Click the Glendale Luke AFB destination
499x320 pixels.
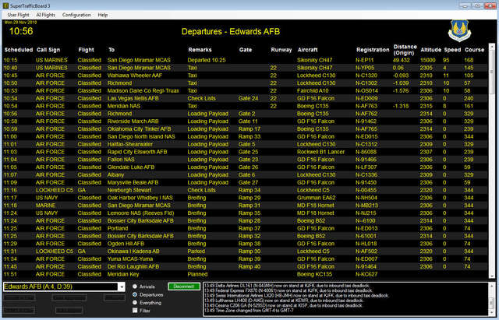(131, 167)
